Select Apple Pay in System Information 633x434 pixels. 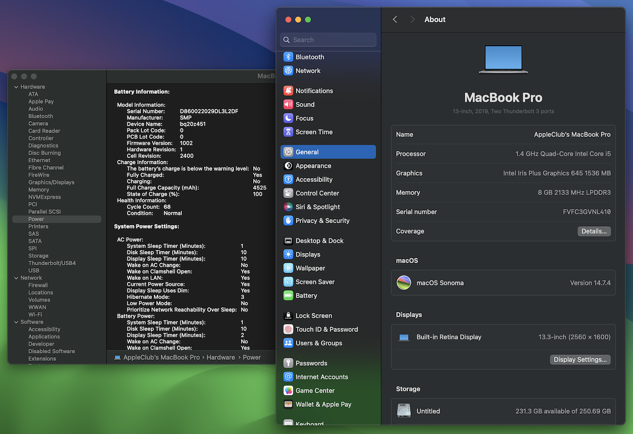coord(41,101)
